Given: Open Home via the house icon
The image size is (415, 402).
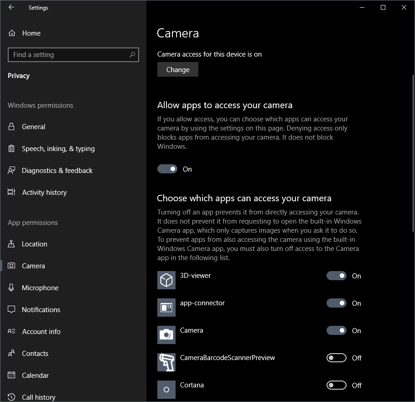Looking at the screenshot, I should pyautogui.click(x=12, y=33).
